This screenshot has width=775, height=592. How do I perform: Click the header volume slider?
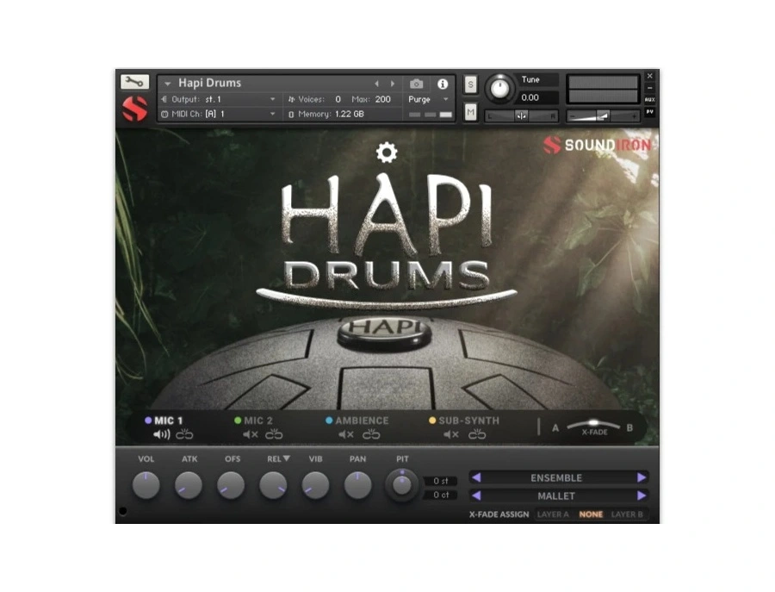pos(603,115)
